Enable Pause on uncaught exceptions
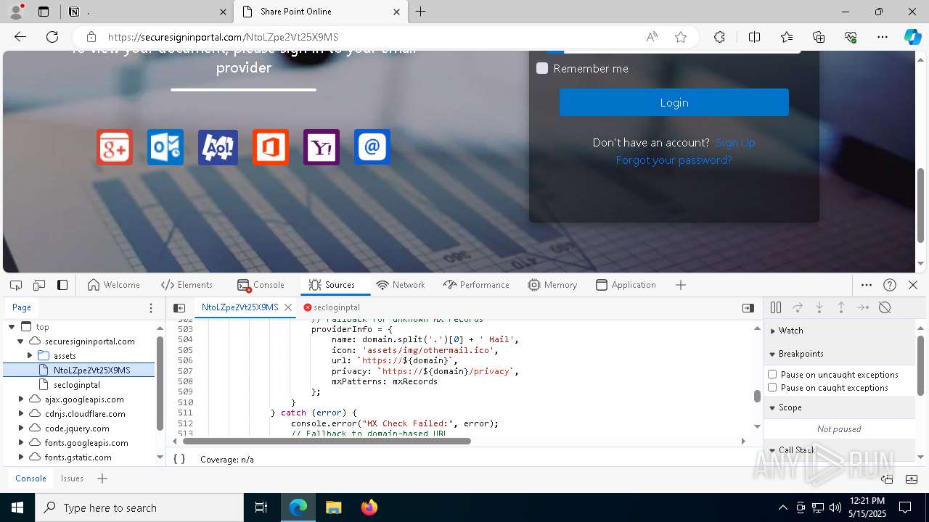This screenshot has width=929, height=522. pos(772,374)
